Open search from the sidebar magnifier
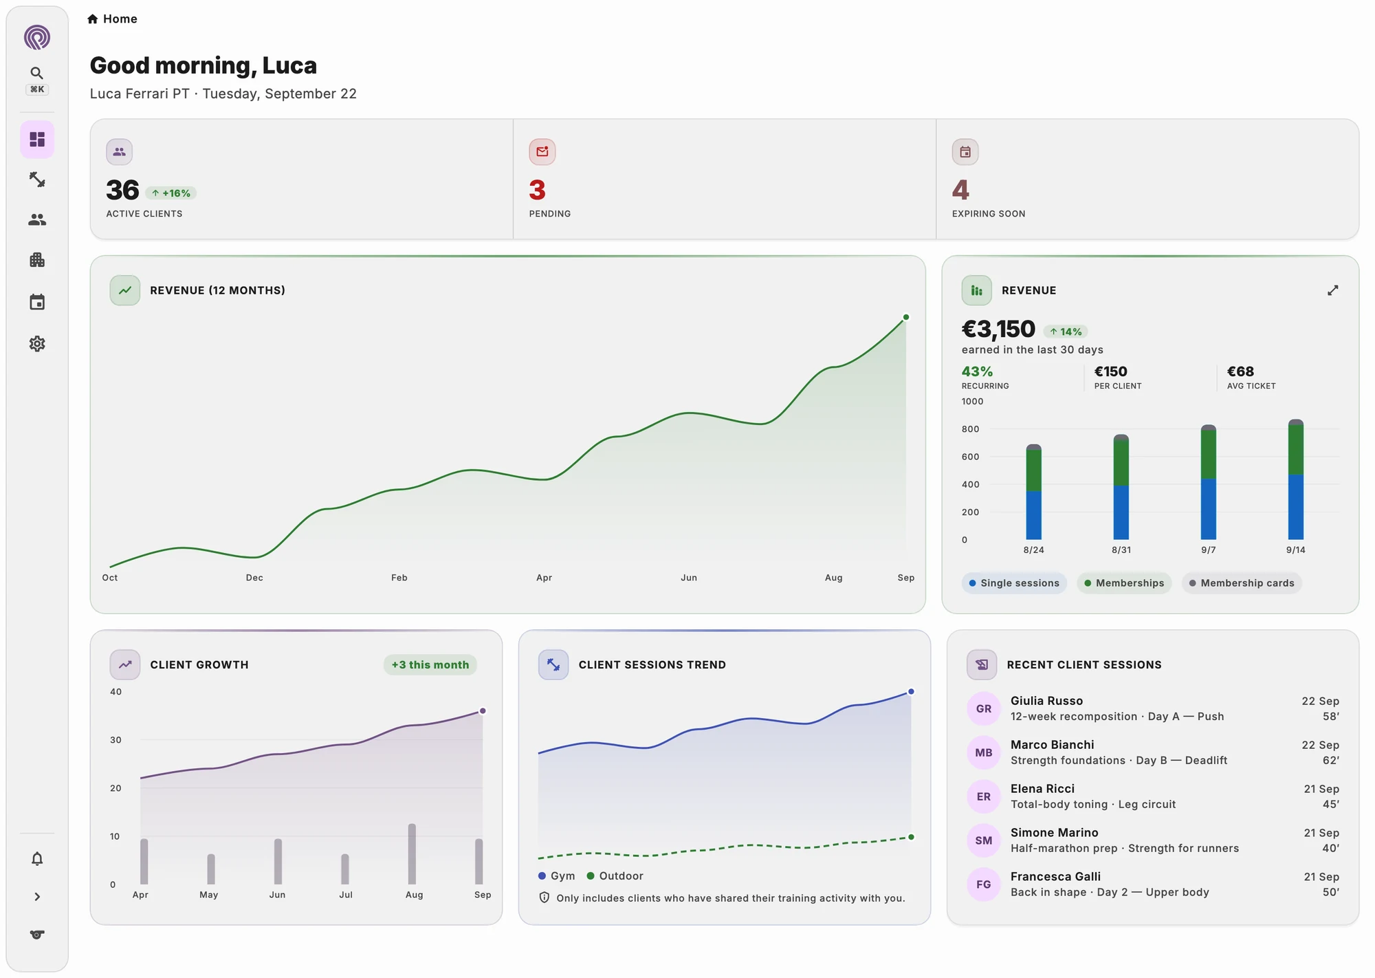Image resolution: width=1375 pixels, height=978 pixels. [37, 73]
